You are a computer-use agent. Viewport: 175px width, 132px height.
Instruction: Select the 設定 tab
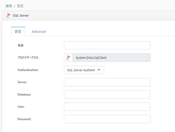click(18, 32)
